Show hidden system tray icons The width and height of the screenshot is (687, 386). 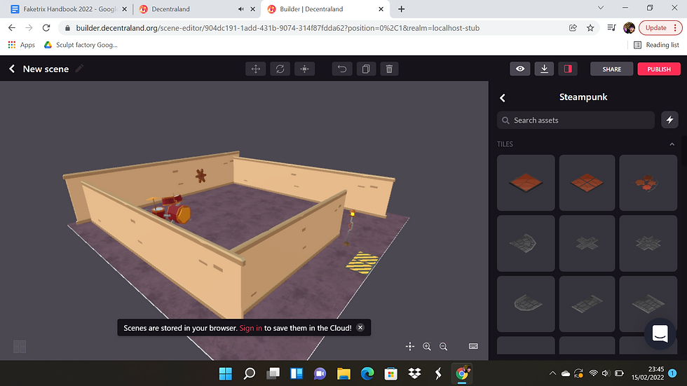pyautogui.click(x=552, y=373)
